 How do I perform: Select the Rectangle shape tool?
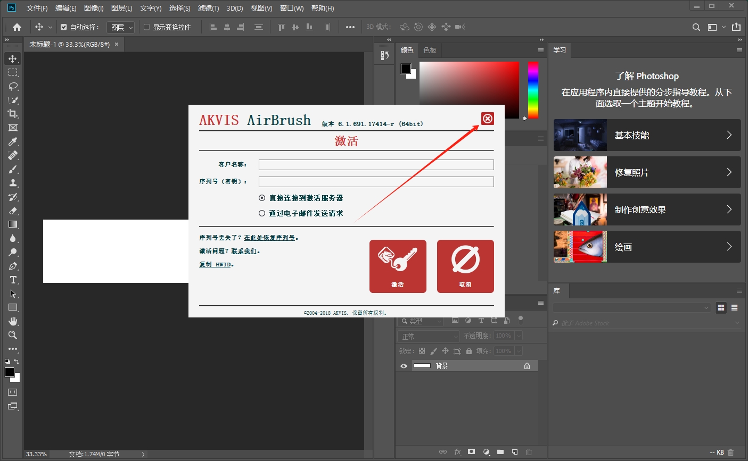point(13,307)
